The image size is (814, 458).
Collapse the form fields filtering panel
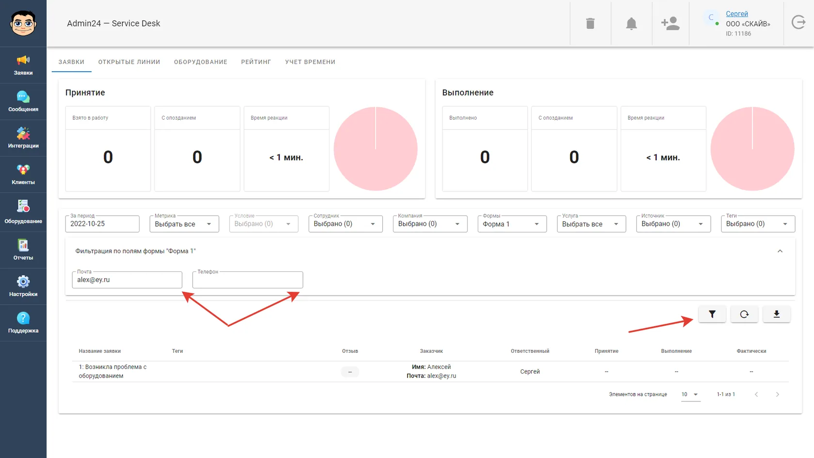coord(780,251)
